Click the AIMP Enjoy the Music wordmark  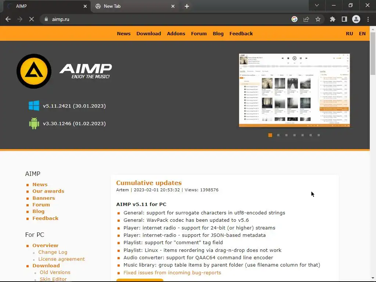click(86, 71)
